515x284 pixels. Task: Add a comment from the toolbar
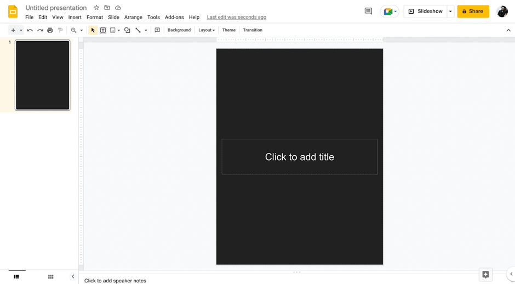pos(157,30)
